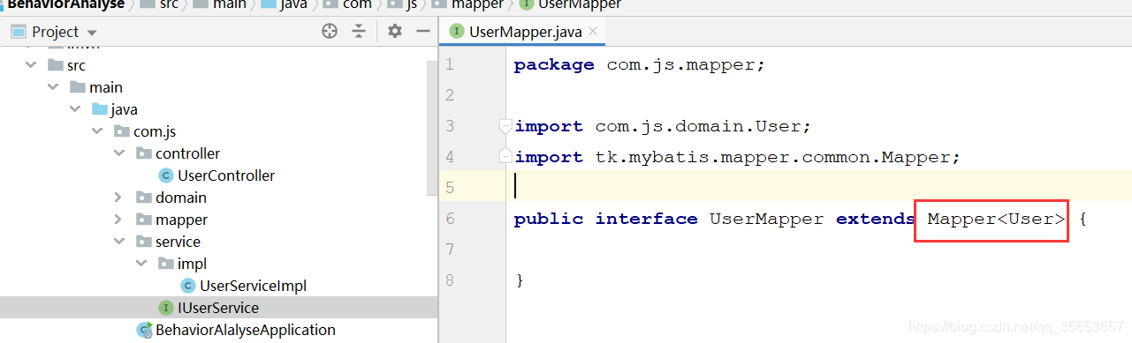Collapse the service package
This screenshot has height=343, width=1132.
tap(119, 242)
